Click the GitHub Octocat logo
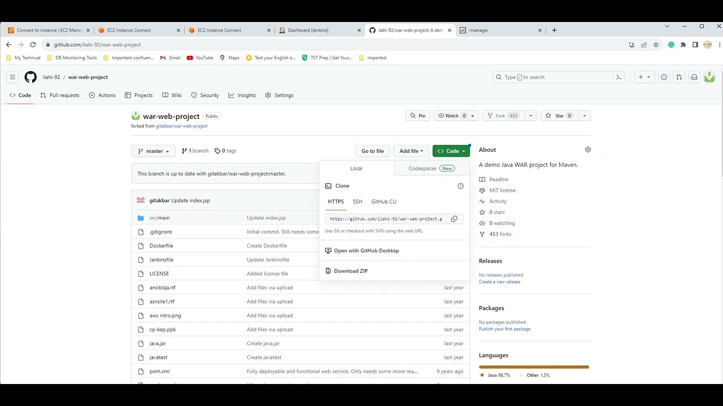723x406 pixels. [31, 77]
